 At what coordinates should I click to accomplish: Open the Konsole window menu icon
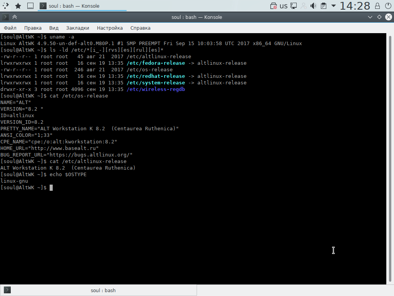tap(5, 17)
